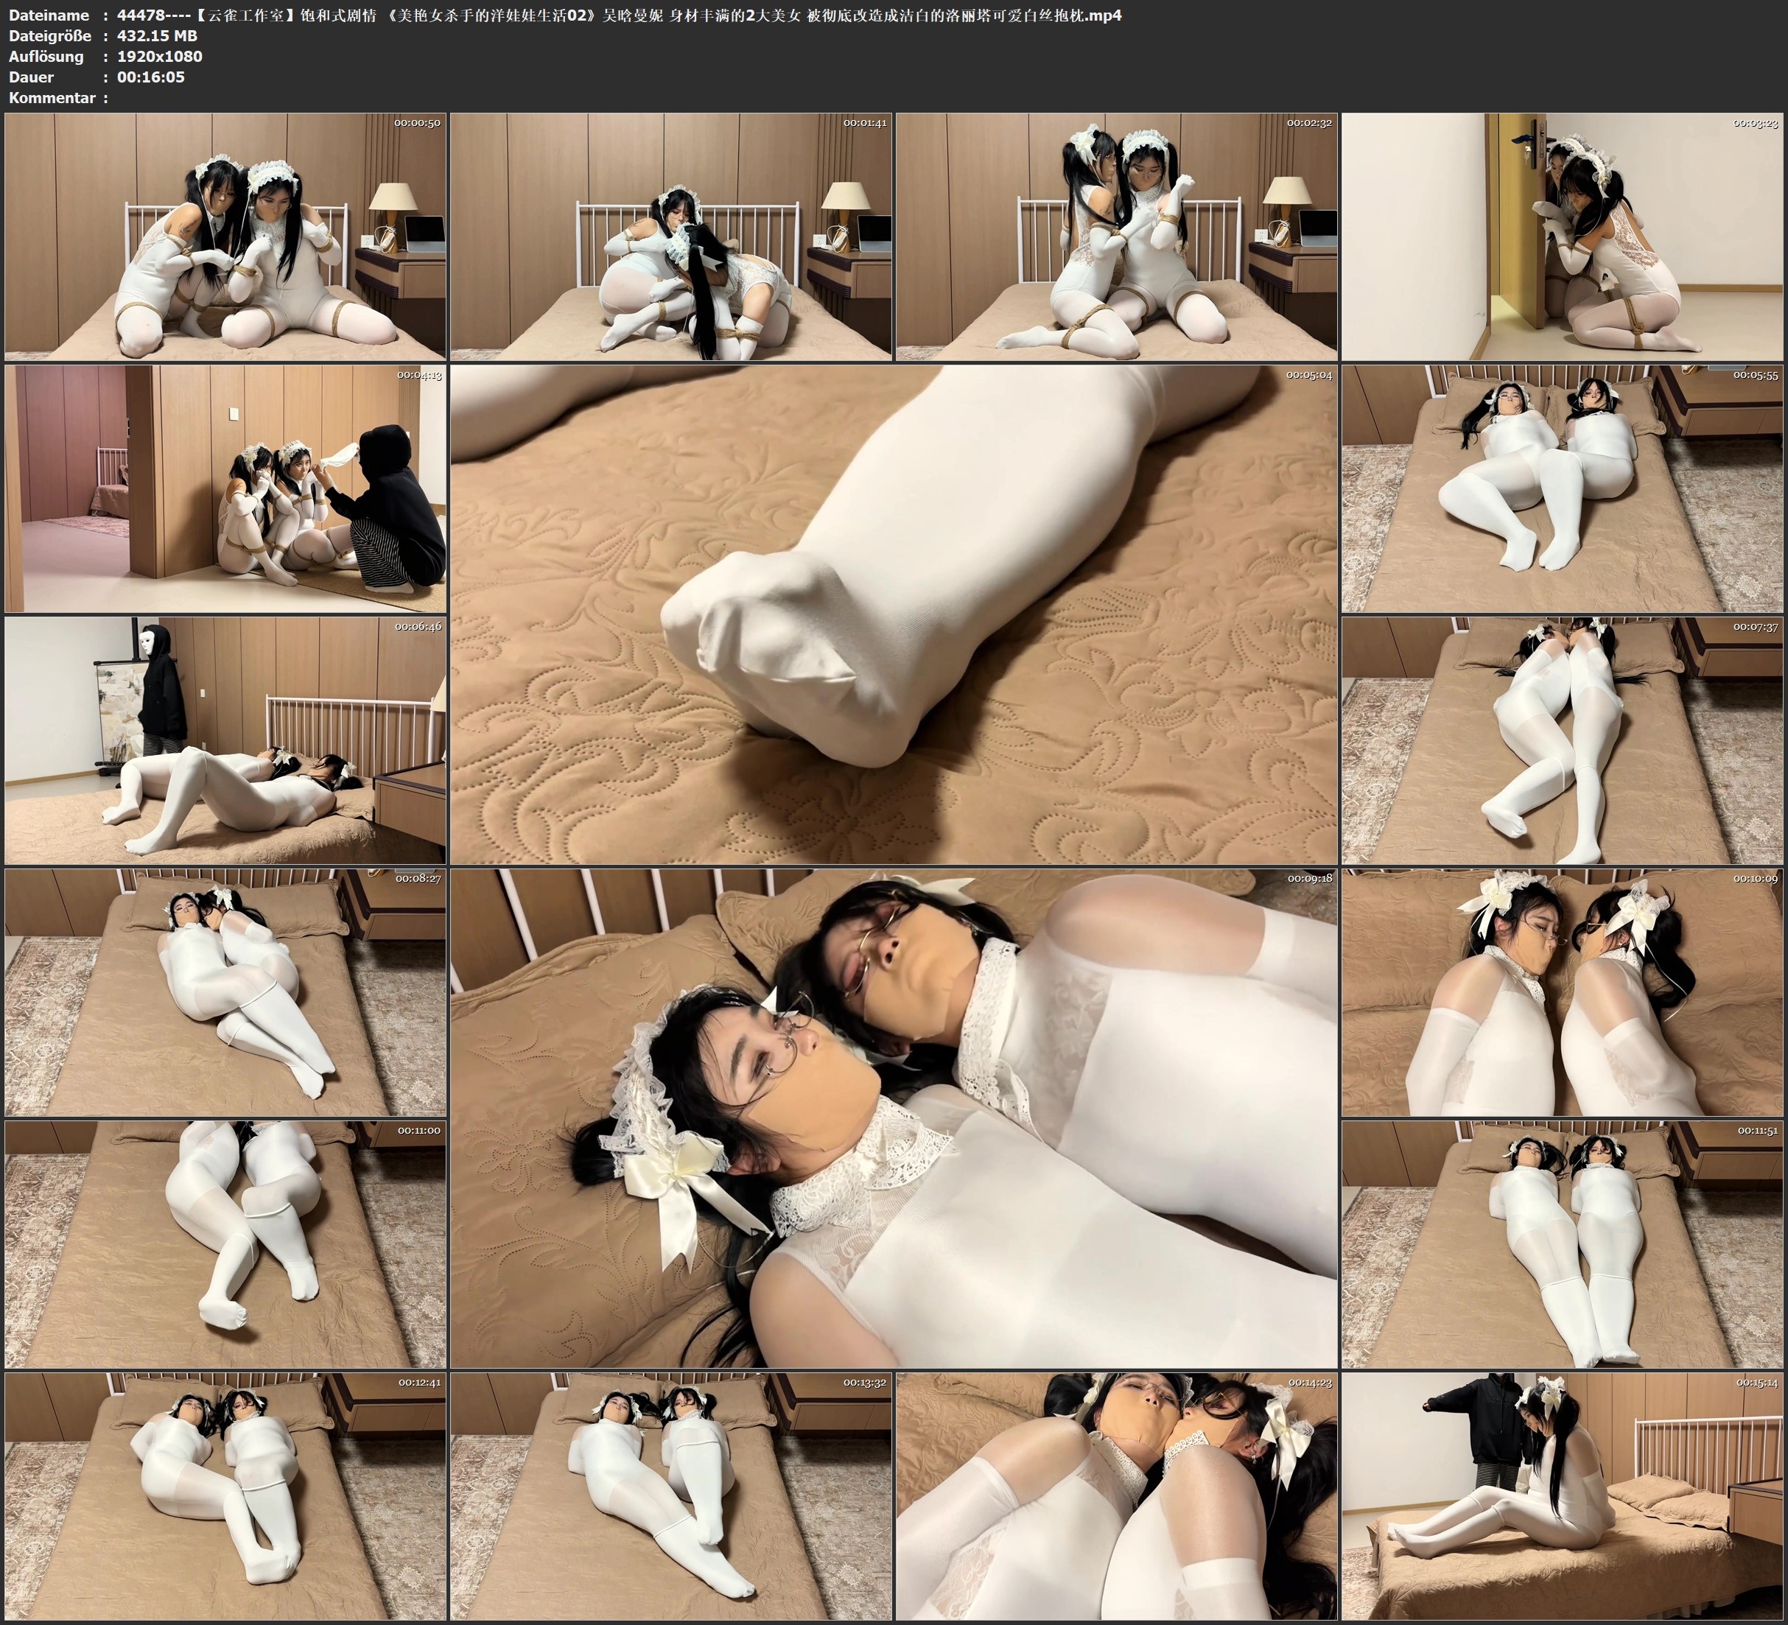Select the thumbnail at 00:10:09
Viewport: 1788px width, 1625px height.
click(1563, 992)
